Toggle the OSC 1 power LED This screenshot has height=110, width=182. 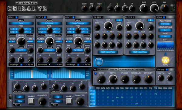click(16, 17)
